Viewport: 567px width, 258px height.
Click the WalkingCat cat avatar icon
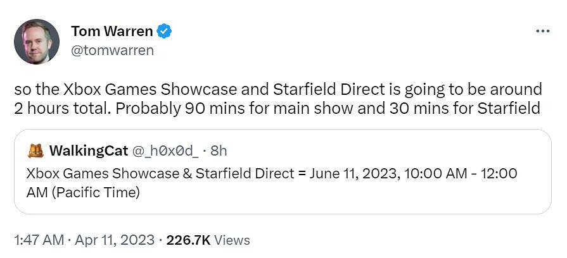coord(35,150)
